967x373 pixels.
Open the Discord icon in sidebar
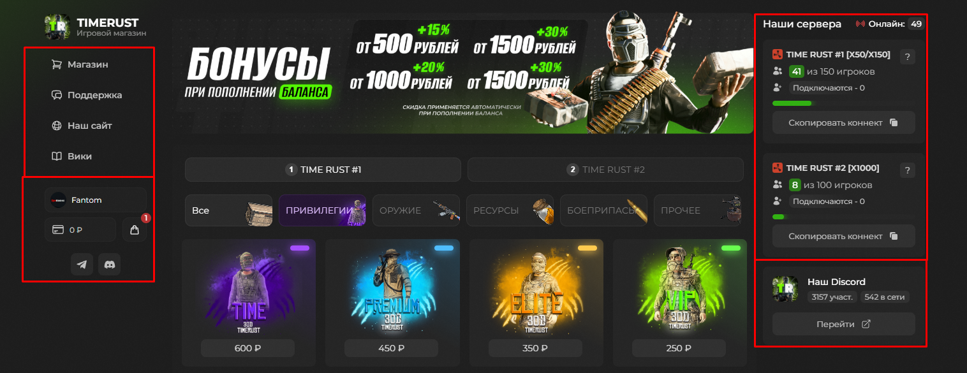[x=110, y=264]
